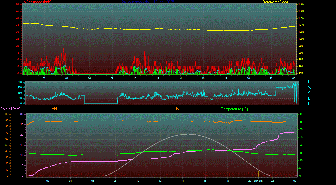This screenshot has height=185, width=336.
Task: Click the Temperature (°C) legend label
Action: coord(234,109)
